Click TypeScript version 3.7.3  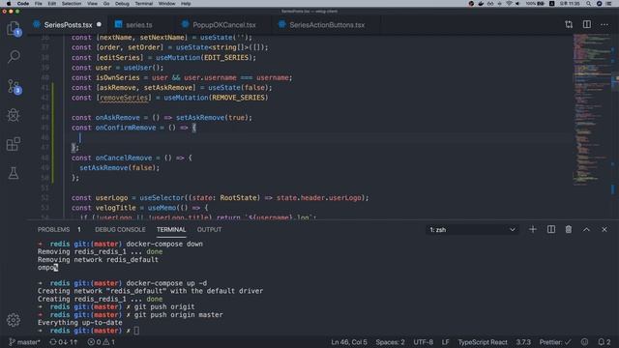[x=523, y=342]
